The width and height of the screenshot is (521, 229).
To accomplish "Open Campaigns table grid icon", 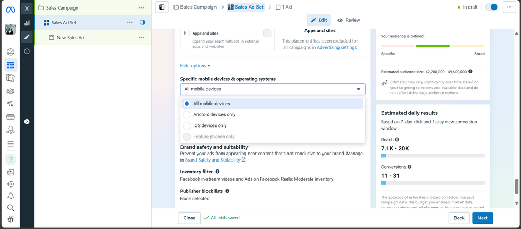I will [x=11, y=65].
